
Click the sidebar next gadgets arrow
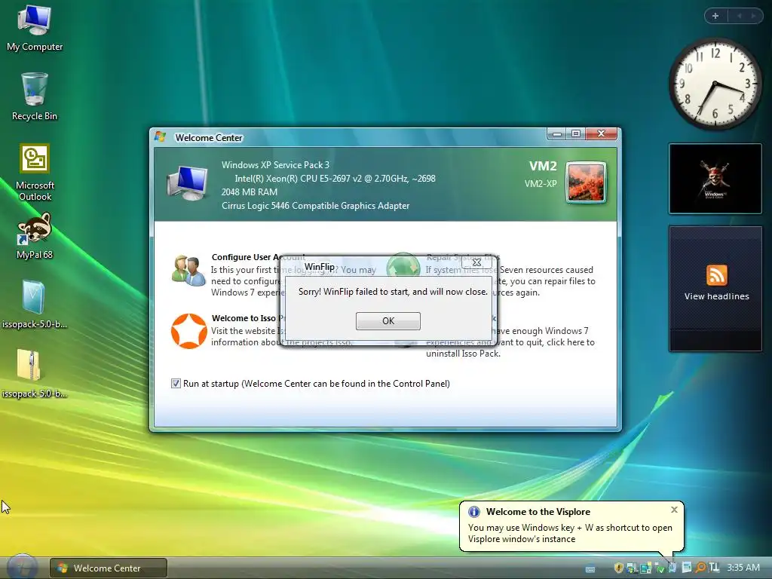pyautogui.click(x=753, y=16)
